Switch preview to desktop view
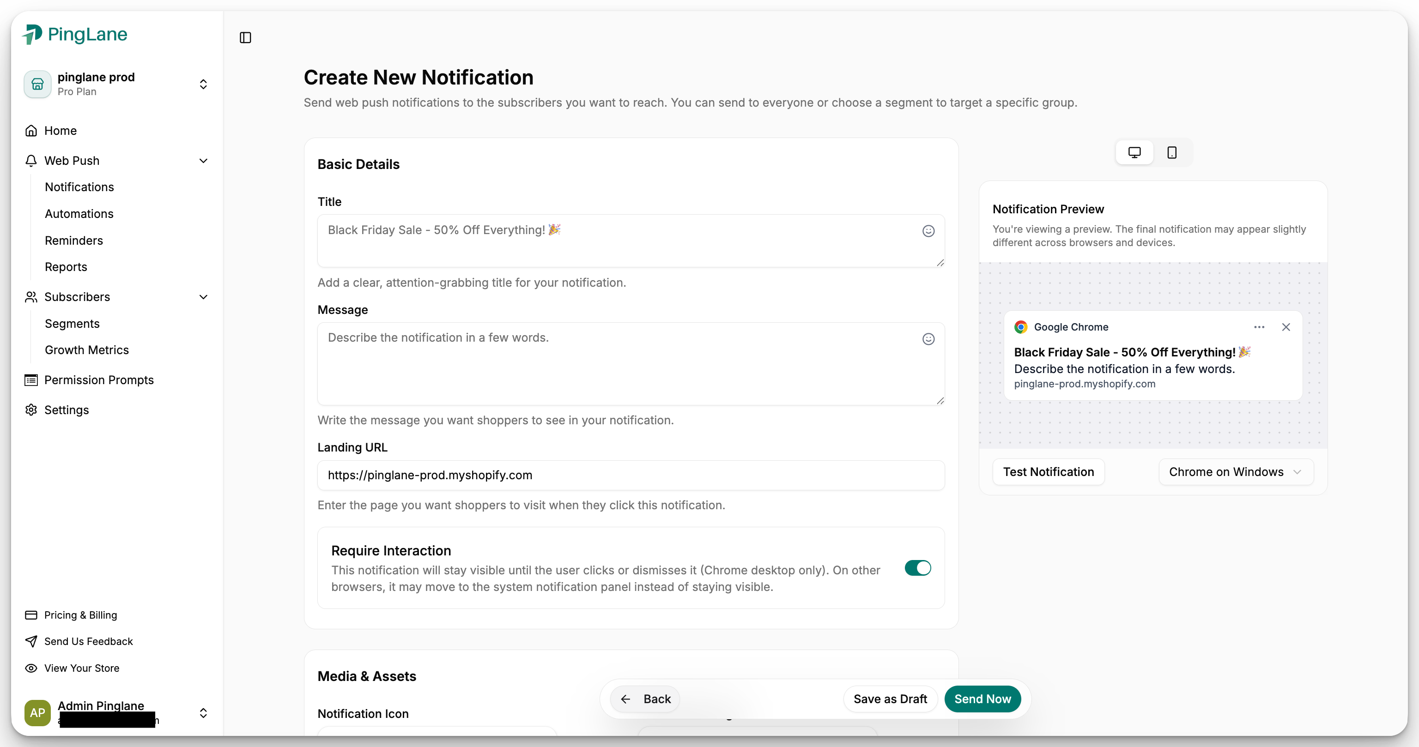Image resolution: width=1419 pixels, height=747 pixels. pos(1134,152)
